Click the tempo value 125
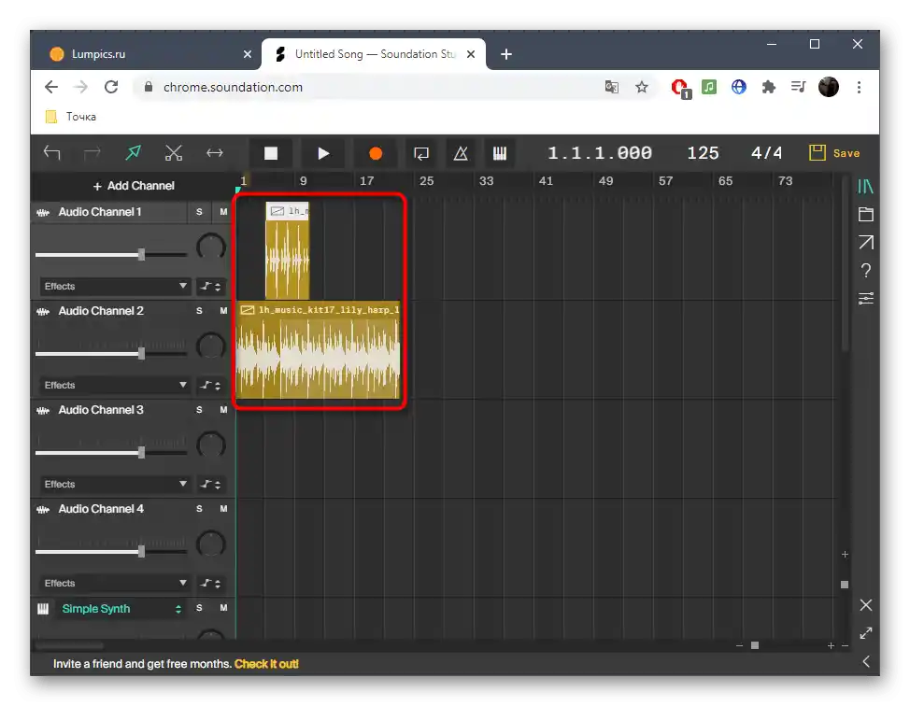Viewport: 910px width, 706px height. [703, 153]
